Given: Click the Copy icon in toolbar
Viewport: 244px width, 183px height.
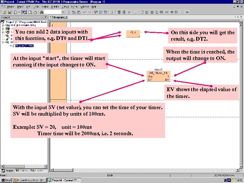Looking at the screenshot, I should pos(74,12).
